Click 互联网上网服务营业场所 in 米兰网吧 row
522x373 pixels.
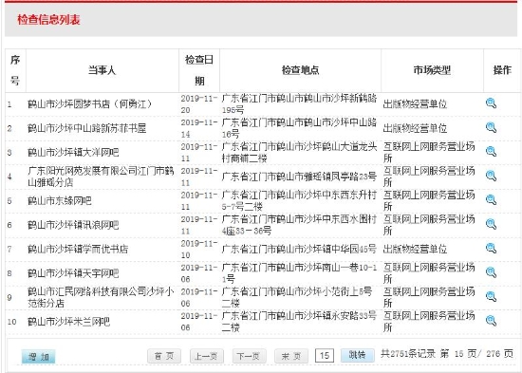coord(429,322)
